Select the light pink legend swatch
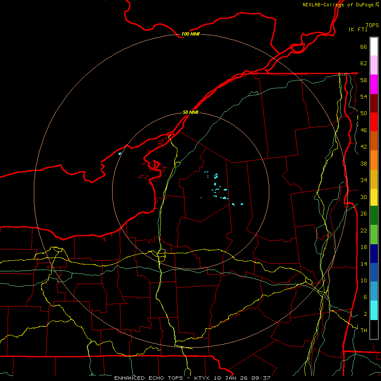381x381 pixels. (x=374, y=65)
